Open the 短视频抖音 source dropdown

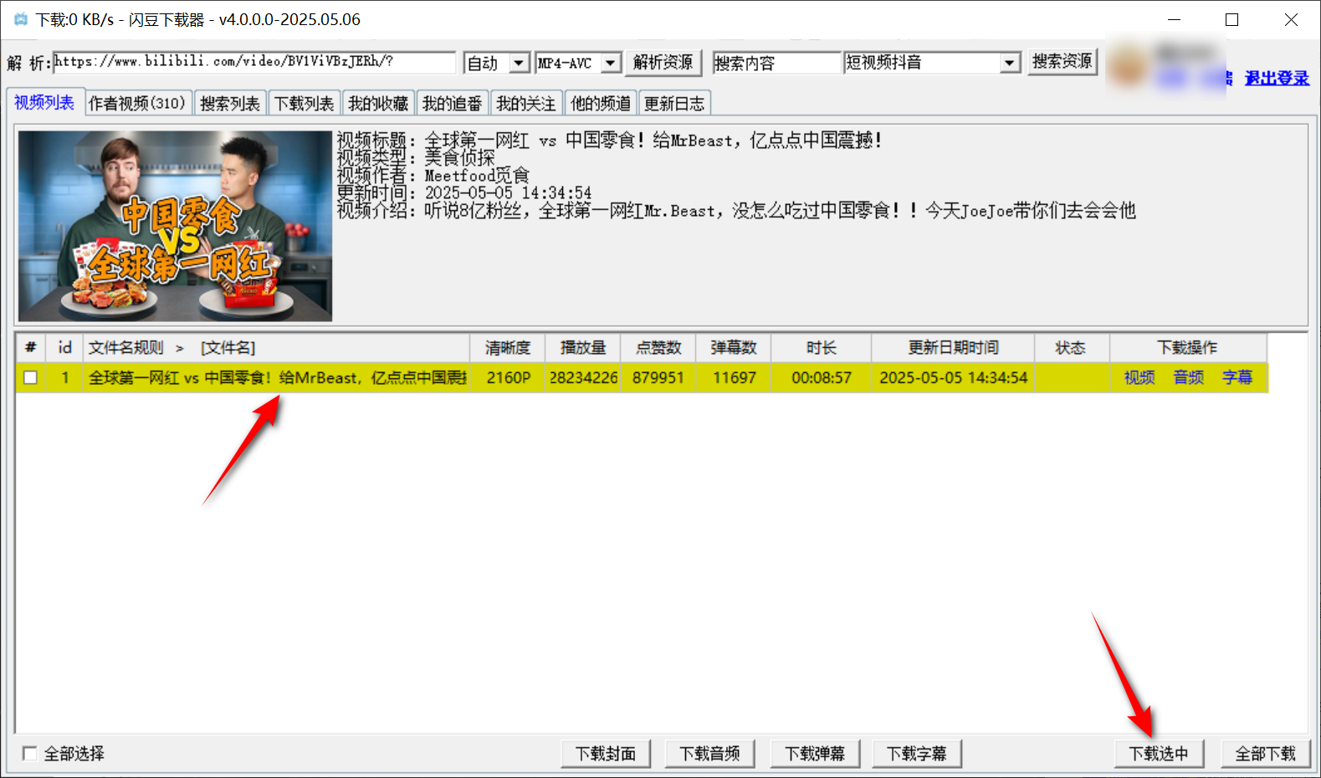1010,63
